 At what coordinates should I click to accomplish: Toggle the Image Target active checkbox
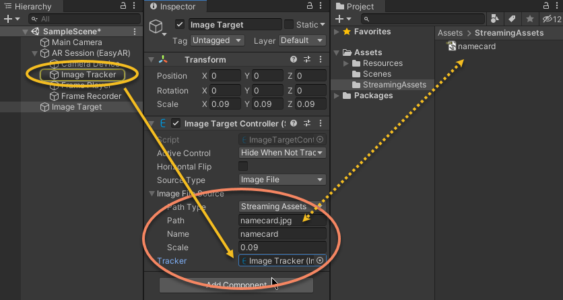tap(180, 25)
